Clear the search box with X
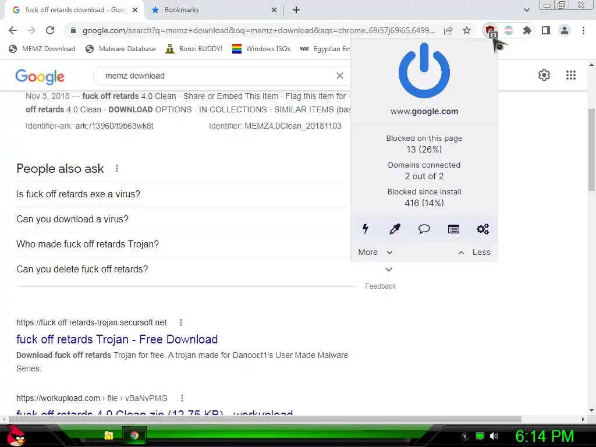 coord(340,76)
